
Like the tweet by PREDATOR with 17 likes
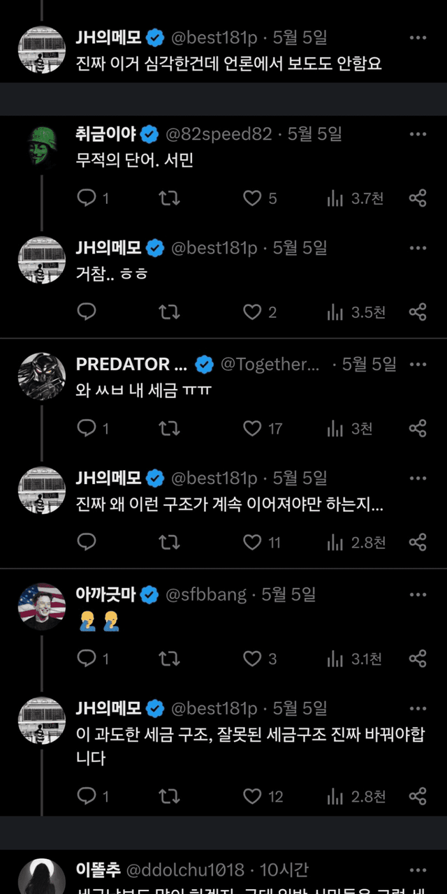(x=252, y=428)
